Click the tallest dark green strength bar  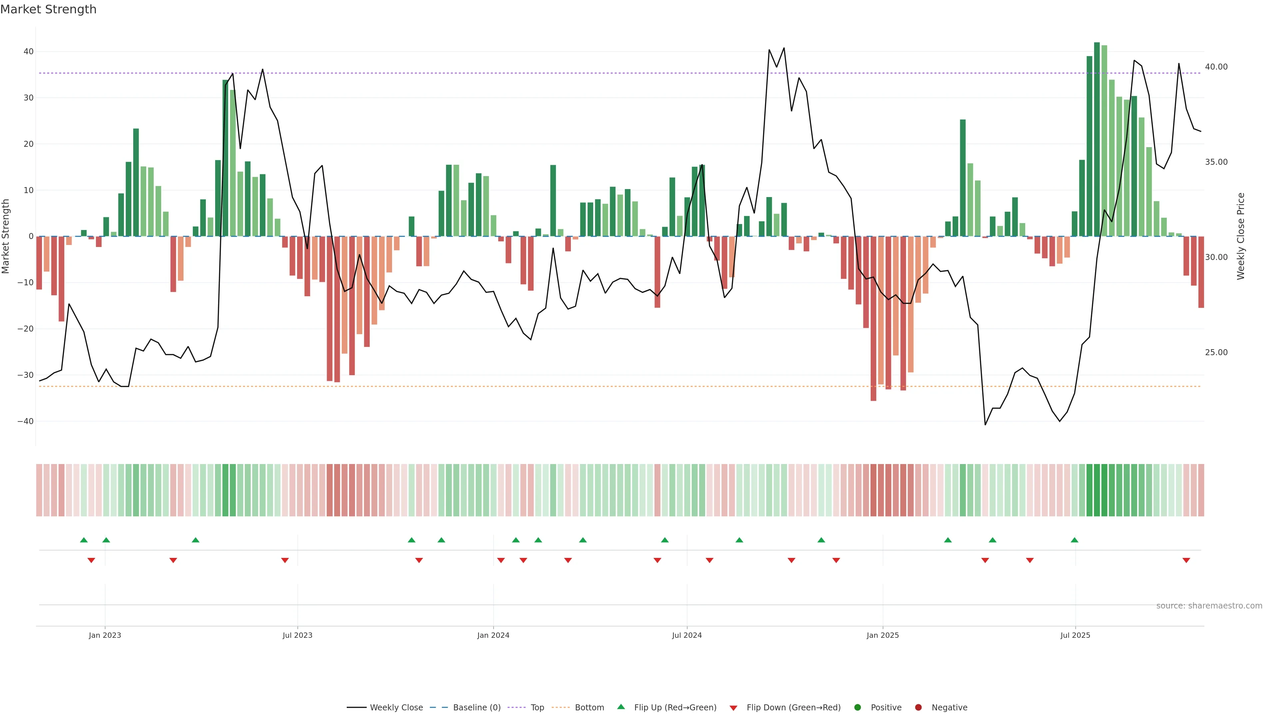(1097, 139)
